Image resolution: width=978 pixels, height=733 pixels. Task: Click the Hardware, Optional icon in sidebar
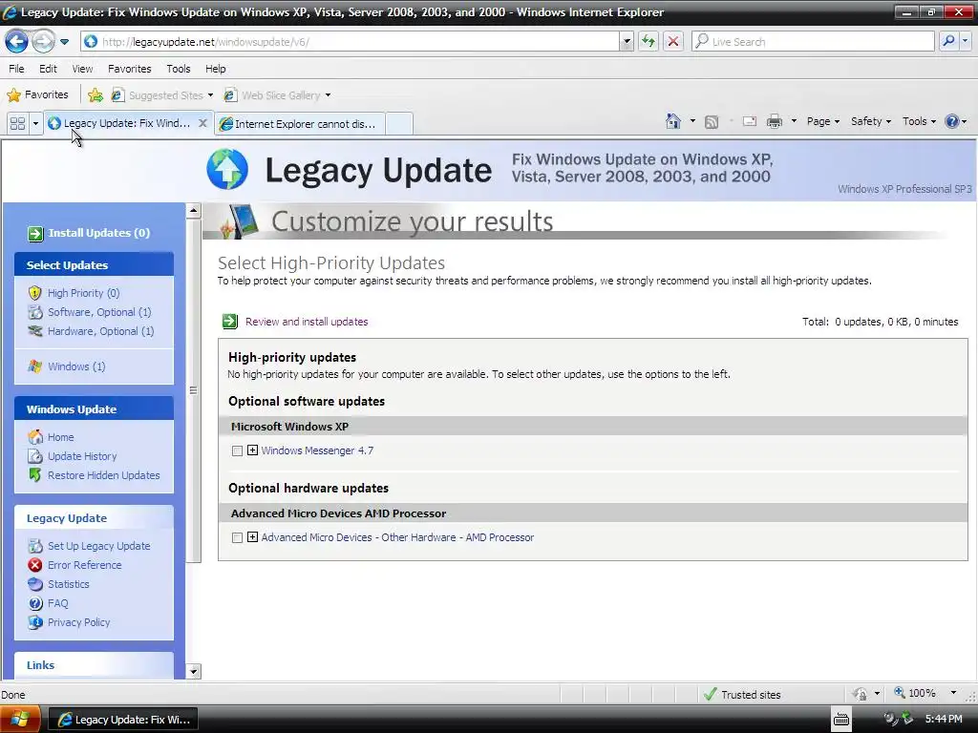pos(35,331)
